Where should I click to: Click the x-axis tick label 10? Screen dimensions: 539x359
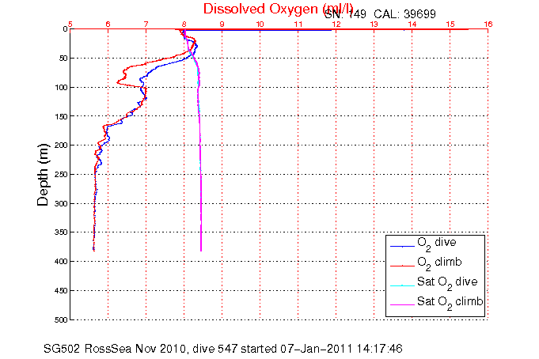point(260,24)
